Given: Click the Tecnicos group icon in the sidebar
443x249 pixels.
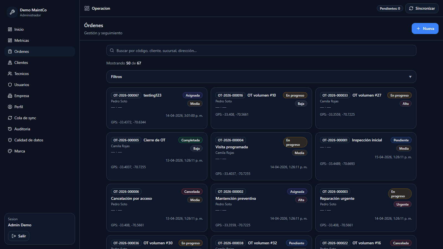Looking at the screenshot, I should [10, 74].
